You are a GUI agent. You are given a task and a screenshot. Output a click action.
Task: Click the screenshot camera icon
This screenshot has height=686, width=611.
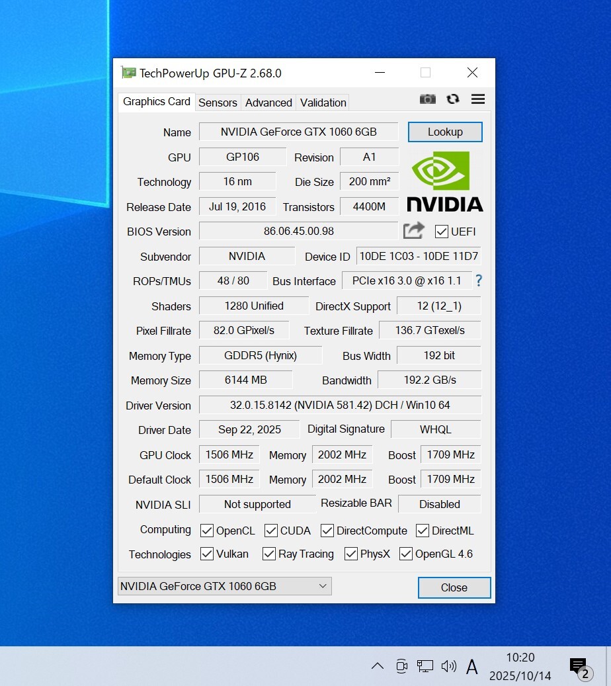click(x=428, y=99)
